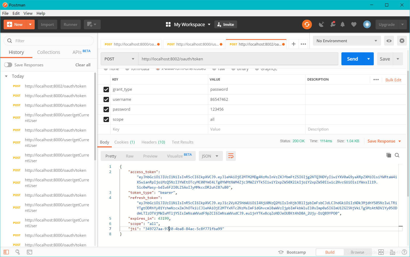Open the View menu

(x=28, y=13)
